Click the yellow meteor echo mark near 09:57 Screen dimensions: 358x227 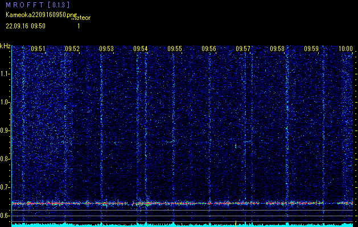click(236, 146)
